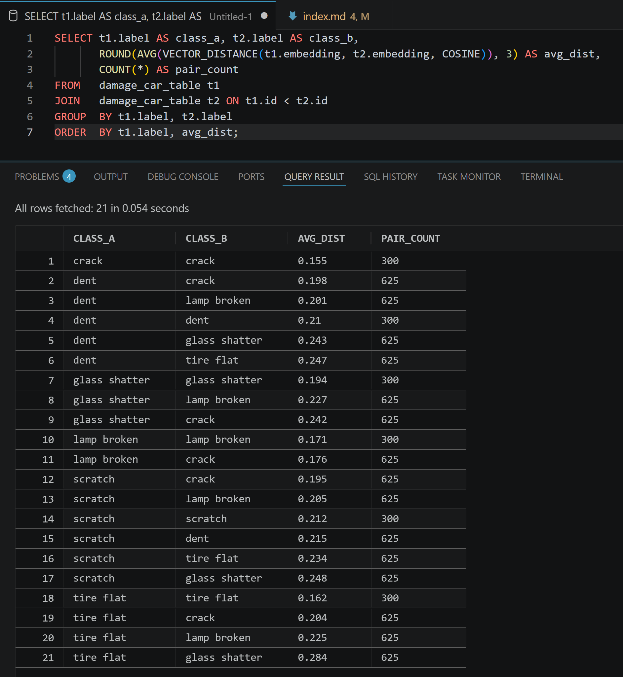Click the 0.215 avg_dist cell
This screenshot has height=677, width=623.
(x=312, y=539)
